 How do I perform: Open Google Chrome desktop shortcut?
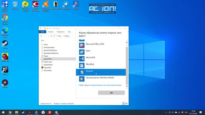point(5,19)
